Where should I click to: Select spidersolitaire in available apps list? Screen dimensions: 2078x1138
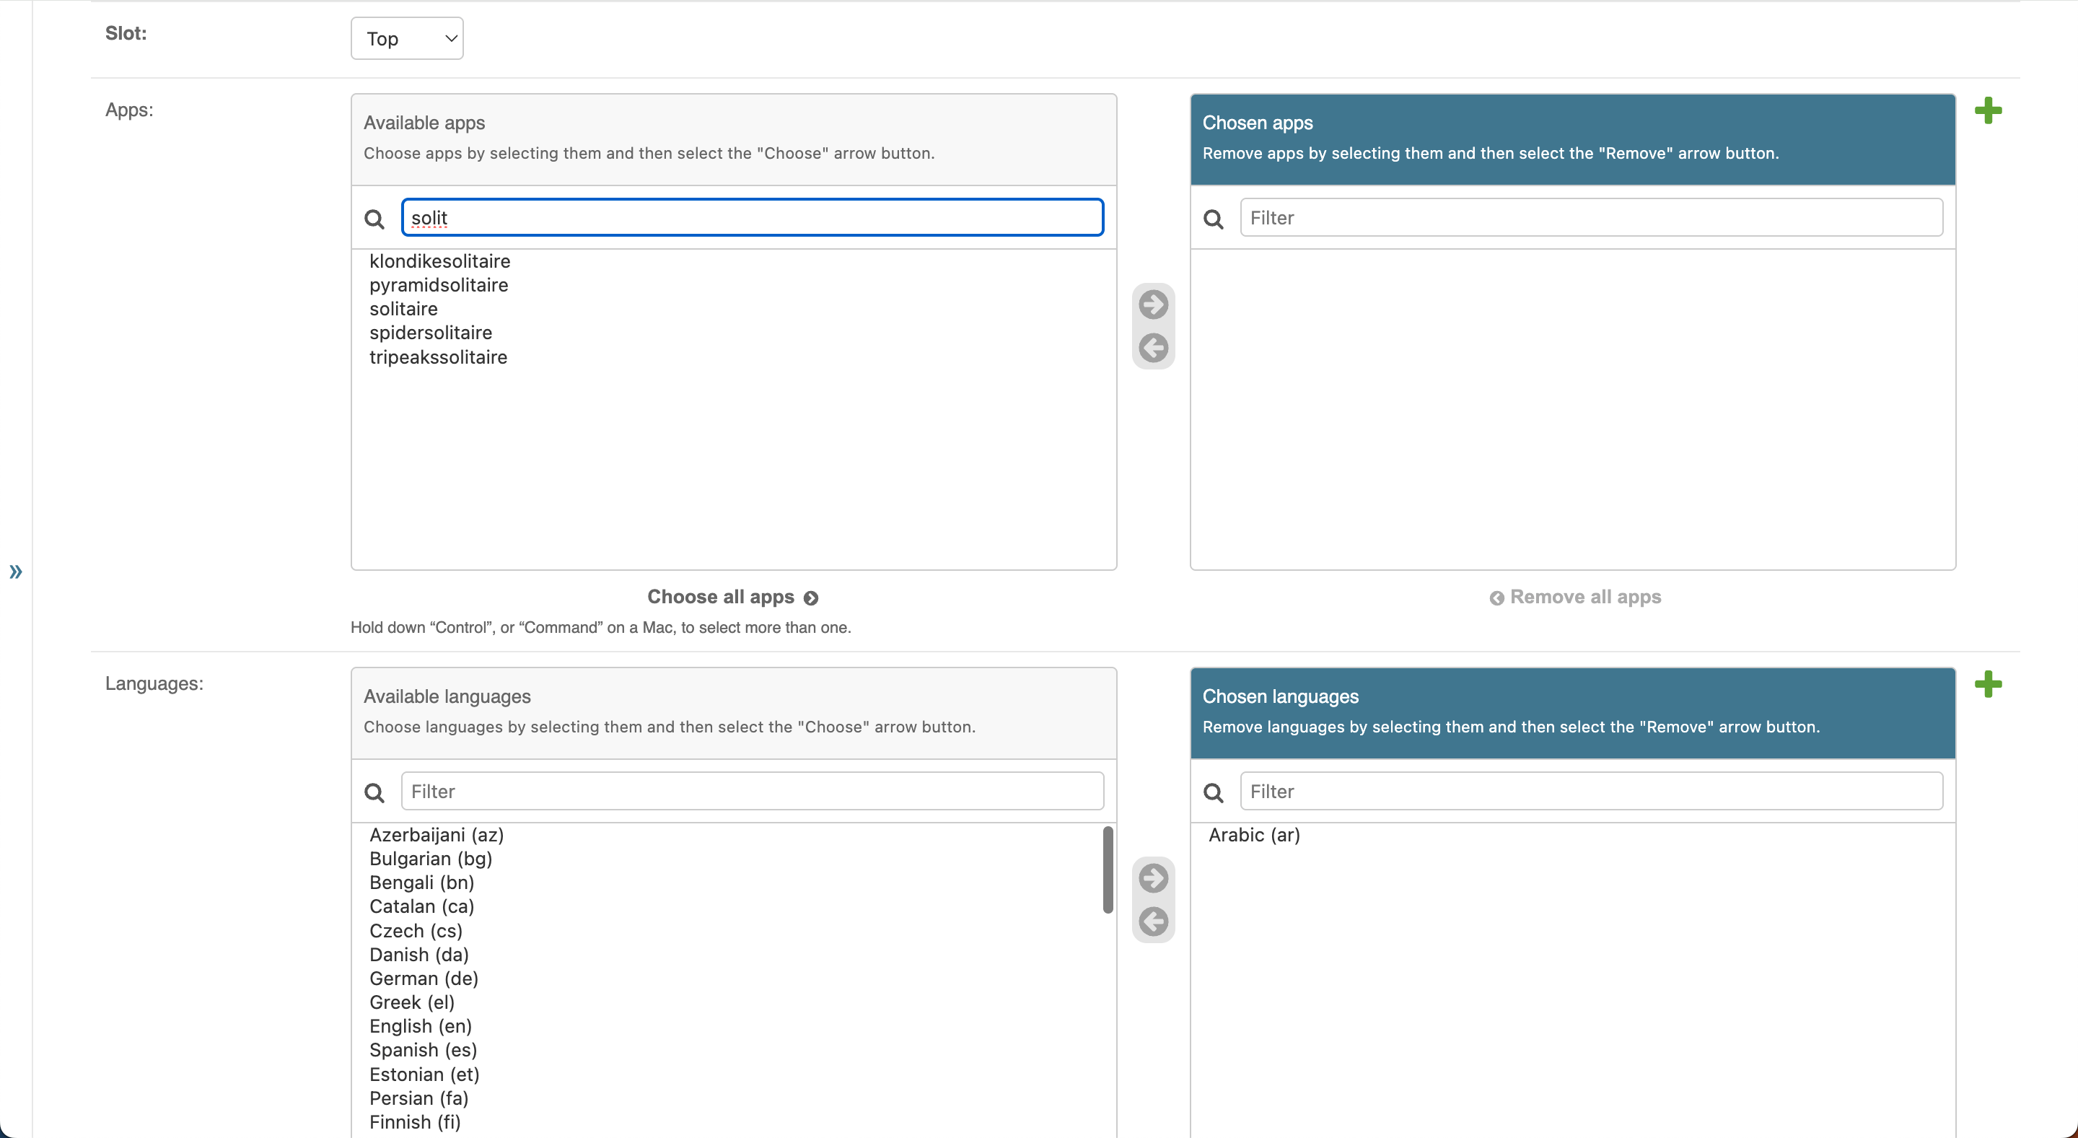click(431, 332)
